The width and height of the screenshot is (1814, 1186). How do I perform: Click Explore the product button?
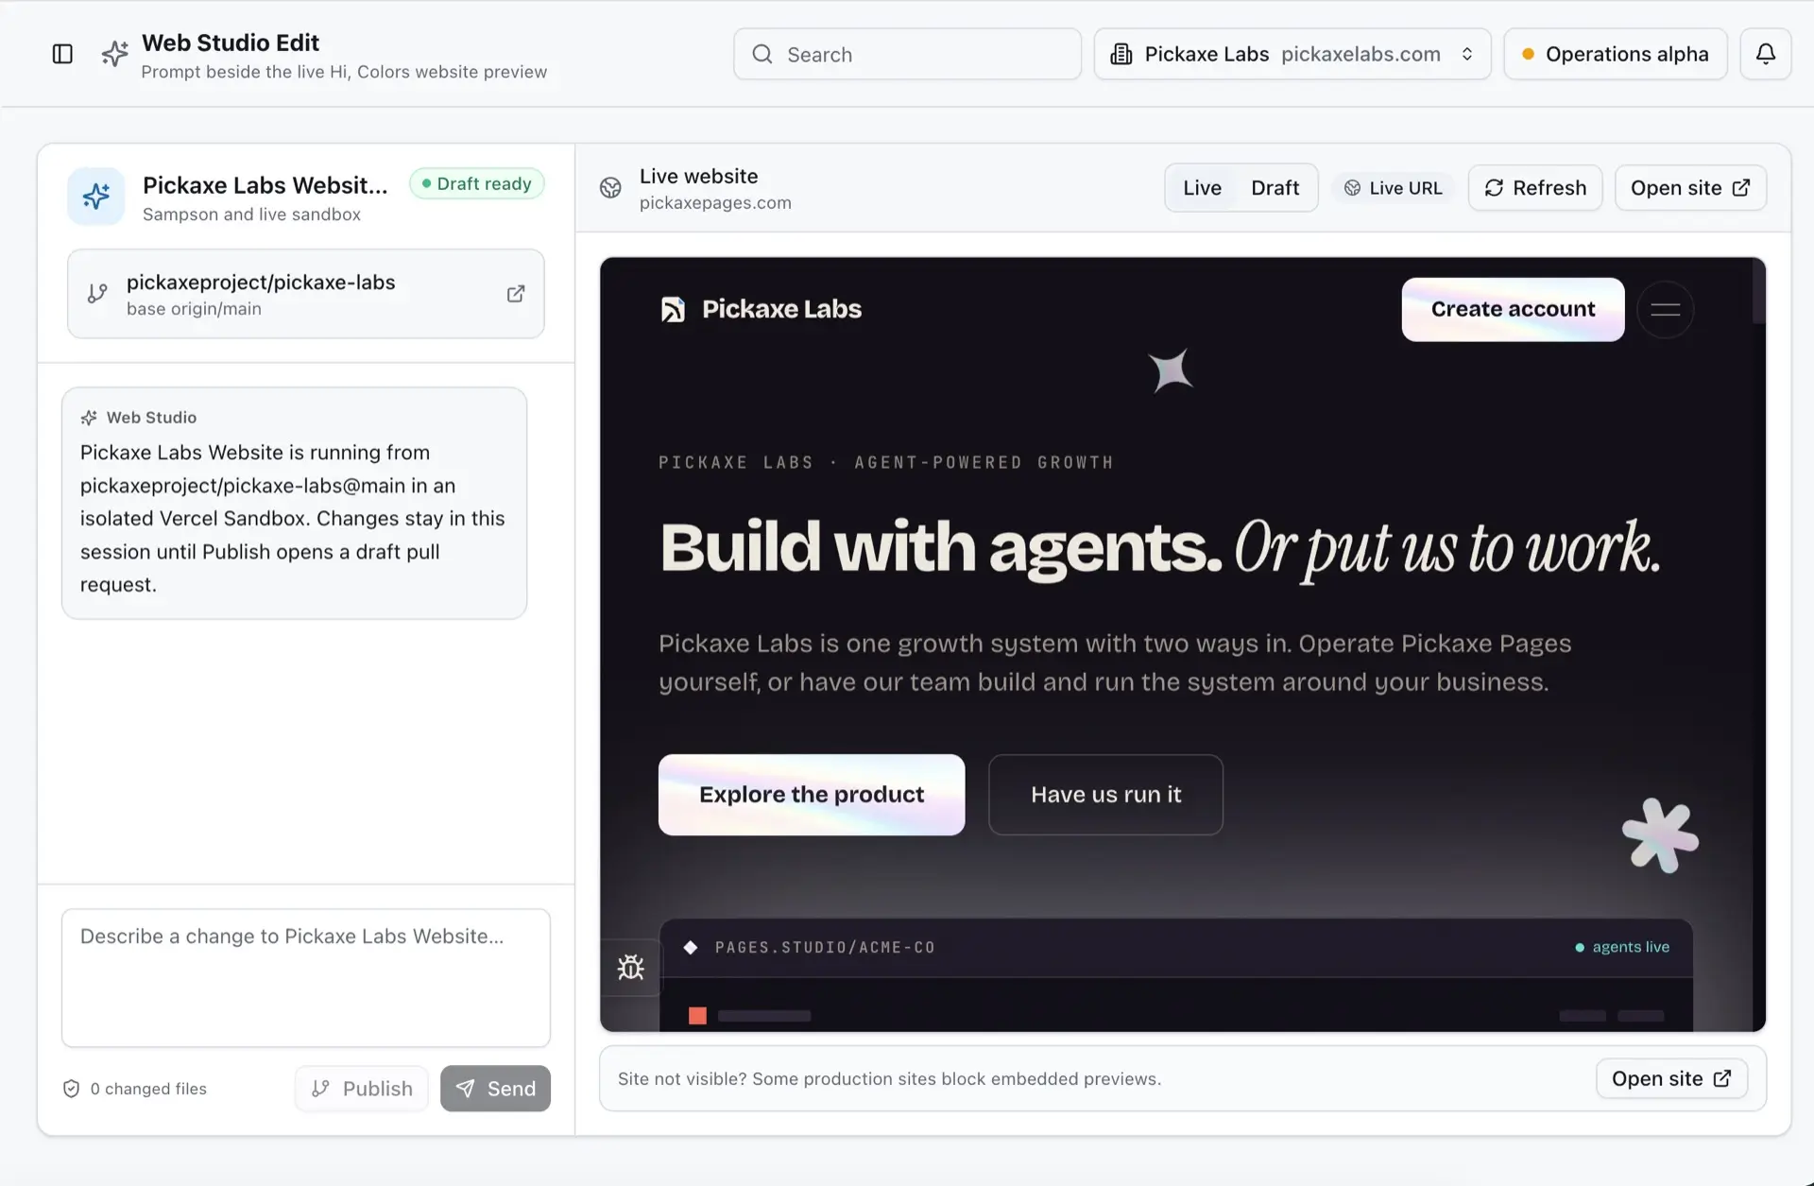point(812,795)
